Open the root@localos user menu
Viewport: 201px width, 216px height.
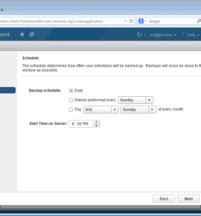[x=162, y=35]
